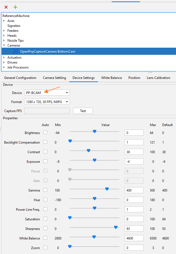Expand the Axes tree node
The height and width of the screenshot is (254, 176).
click(4, 21)
